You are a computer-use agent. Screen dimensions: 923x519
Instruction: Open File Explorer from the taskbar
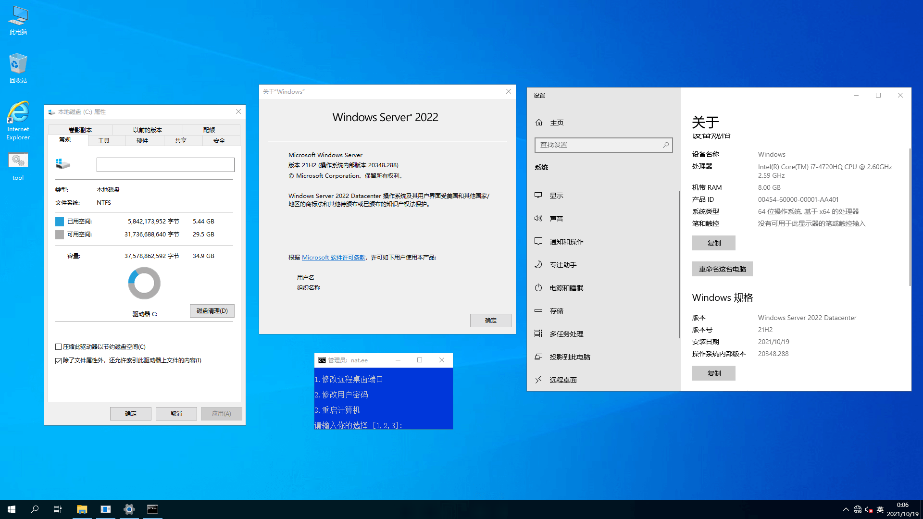click(x=82, y=509)
